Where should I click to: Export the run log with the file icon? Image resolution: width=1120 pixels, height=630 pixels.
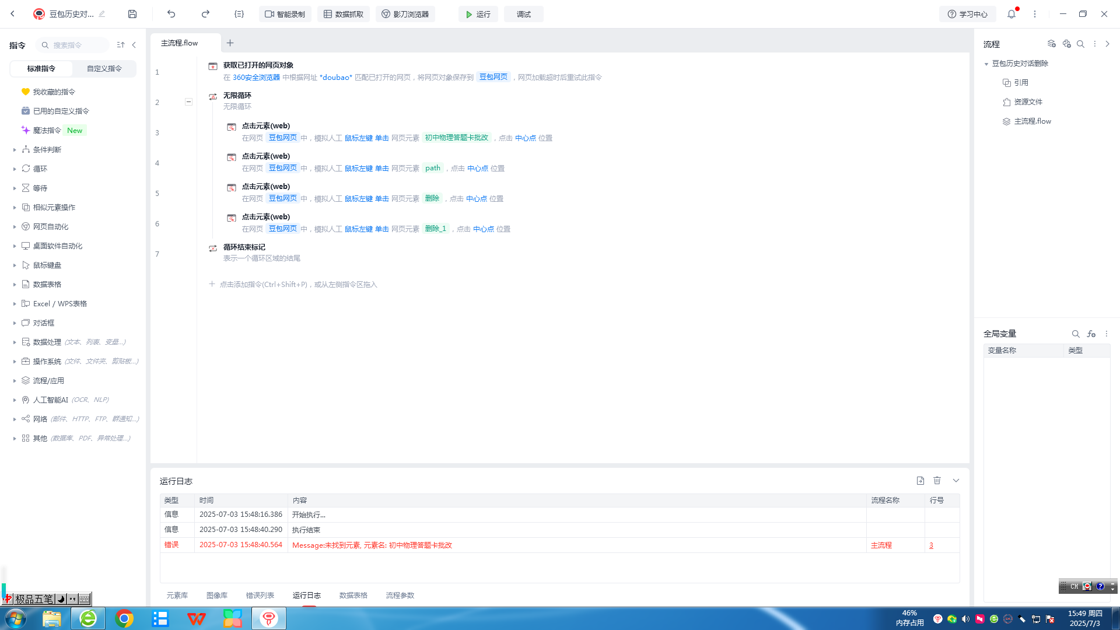click(x=921, y=481)
